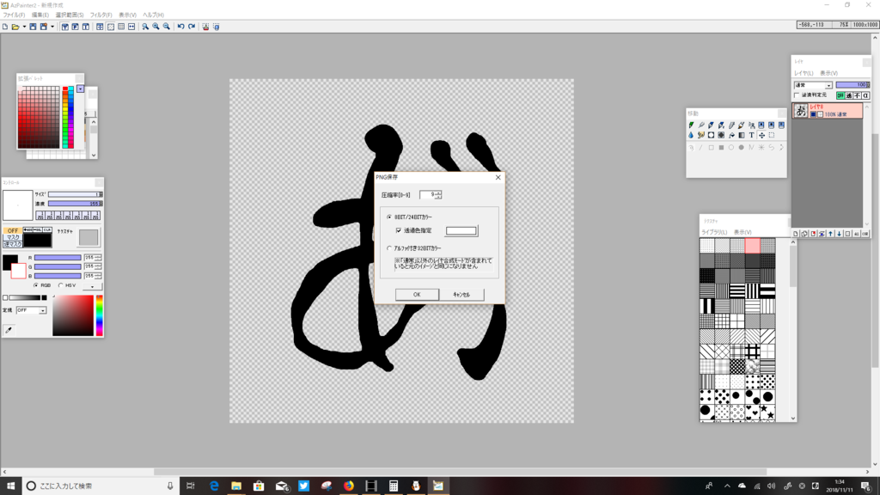This screenshot has width=880, height=495.
Task: Click the R value spinner arrows
Action: (98, 258)
